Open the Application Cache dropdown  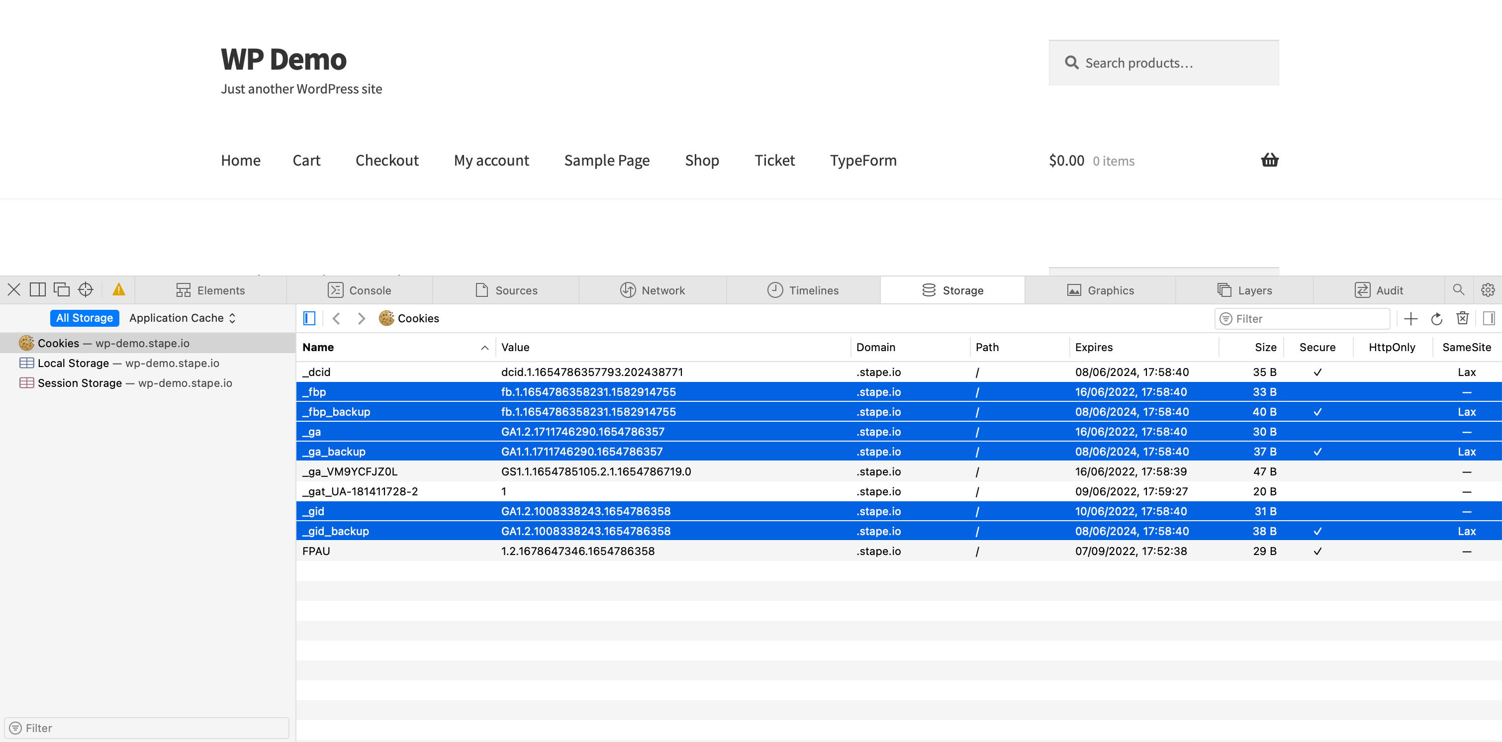tap(183, 318)
